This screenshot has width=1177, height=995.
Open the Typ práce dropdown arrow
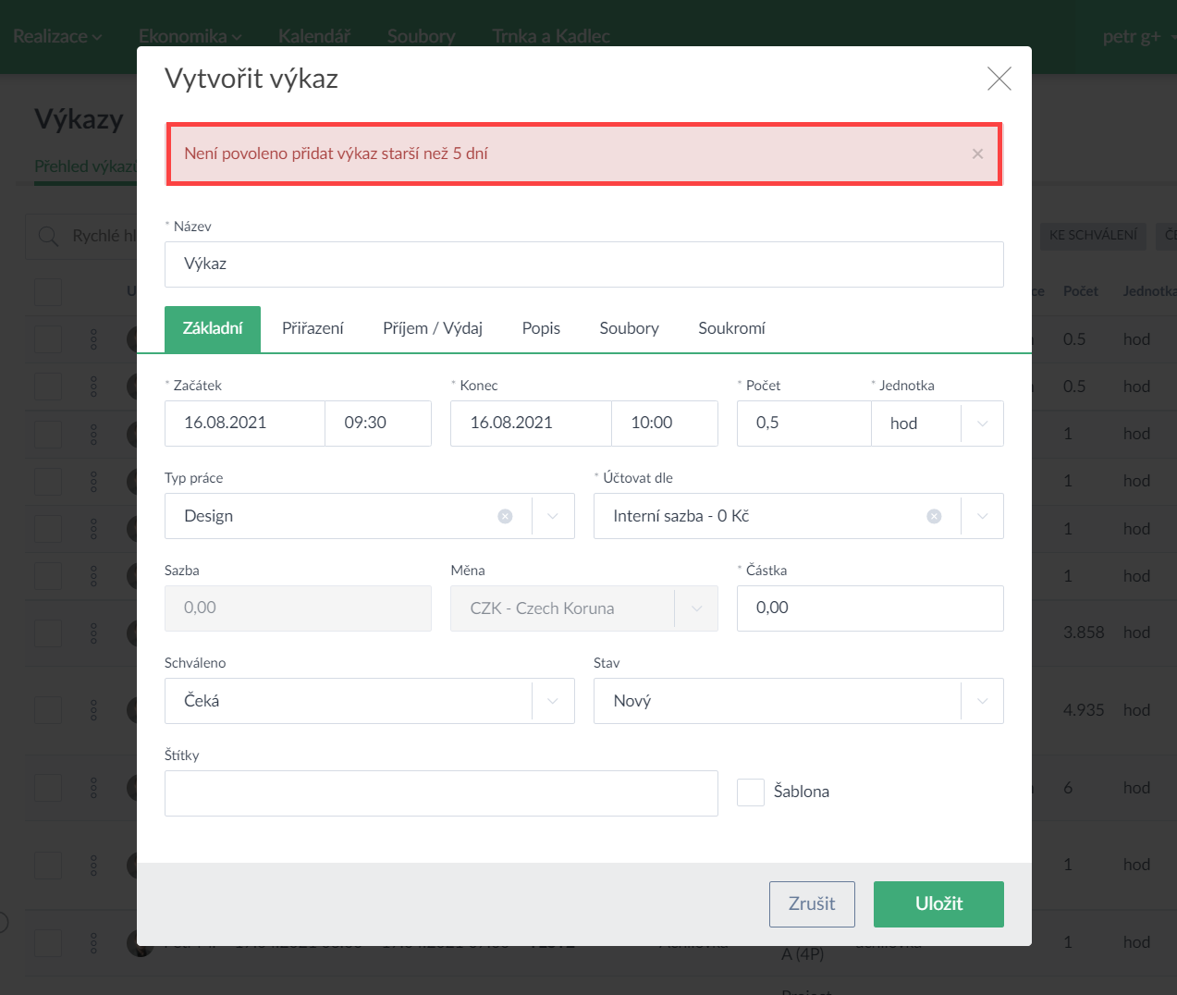(553, 516)
